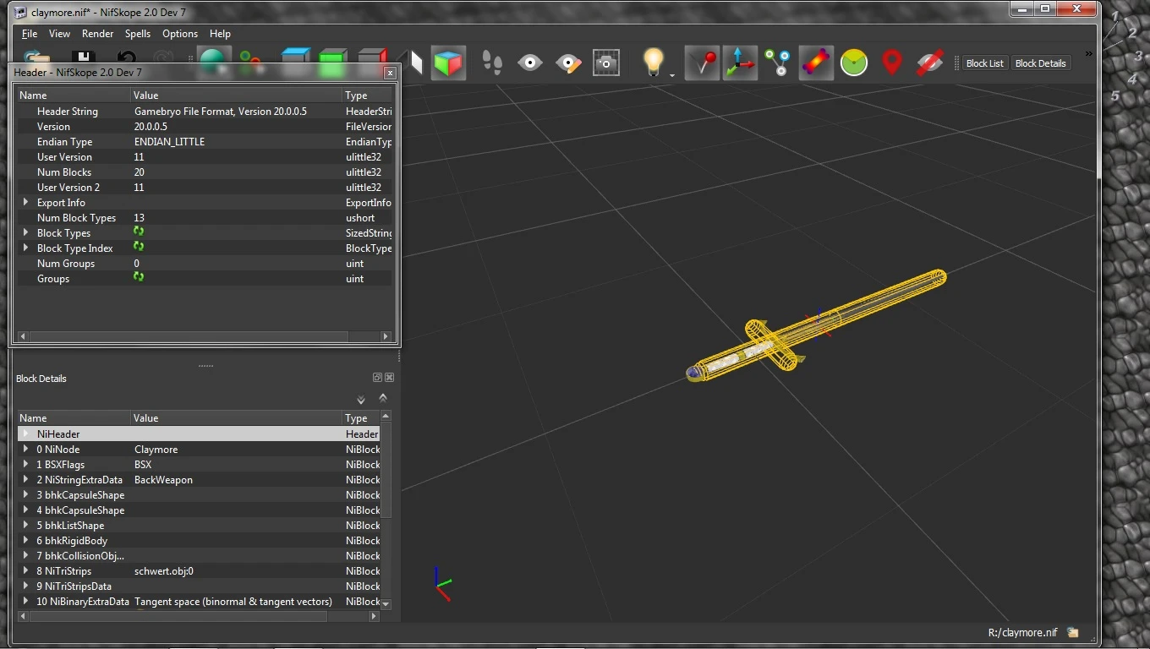Click the Save floppy disk icon
1150x649 pixels.
(82, 57)
